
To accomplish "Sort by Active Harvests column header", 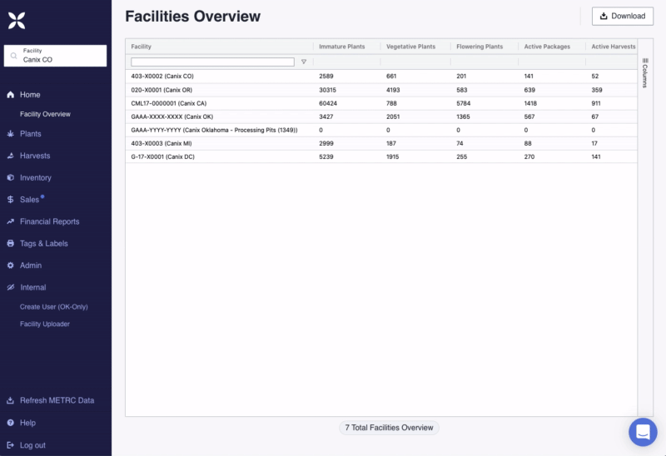I will click(x=614, y=47).
